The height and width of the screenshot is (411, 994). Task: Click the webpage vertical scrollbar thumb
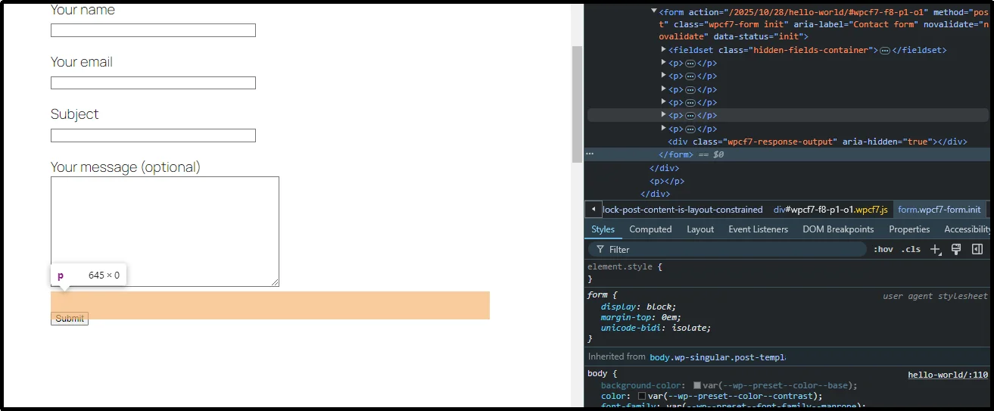pos(577,104)
